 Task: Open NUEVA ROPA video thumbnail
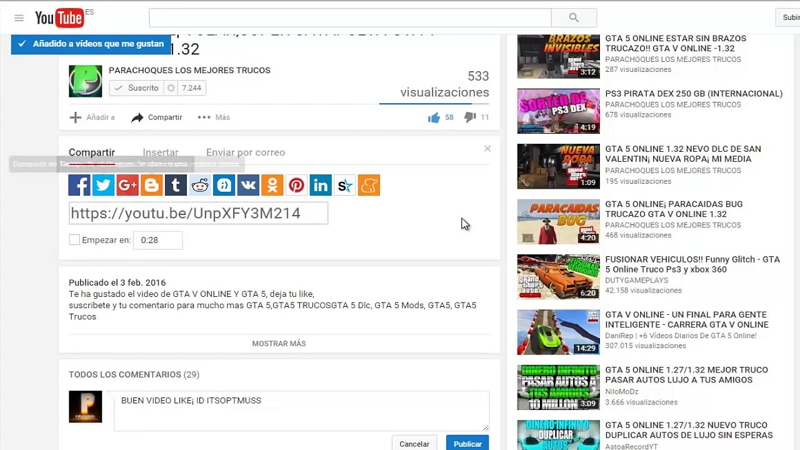[x=558, y=166]
